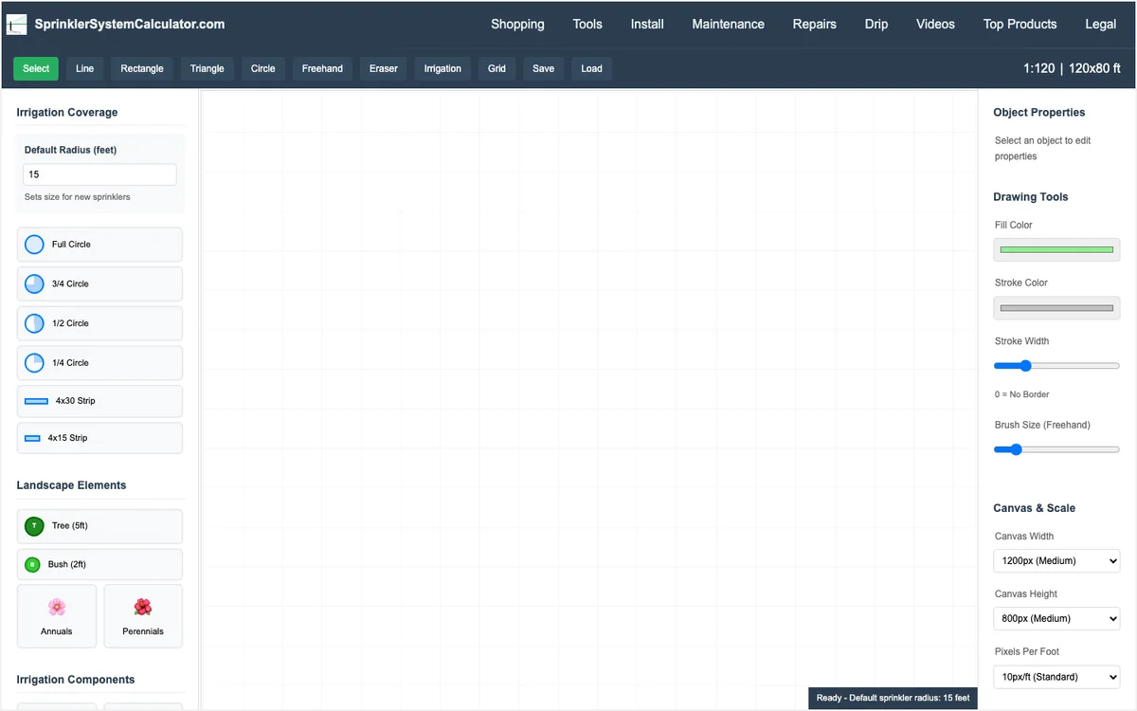Image resolution: width=1137 pixels, height=711 pixels.
Task: Place a Tree (5ft) element
Action: pyautogui.click(x=99, y=526)
